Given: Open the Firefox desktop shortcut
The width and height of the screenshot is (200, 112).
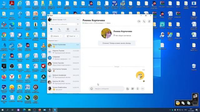Looking at the screenshot, I should pyautogui.click(x=4, y=78).
